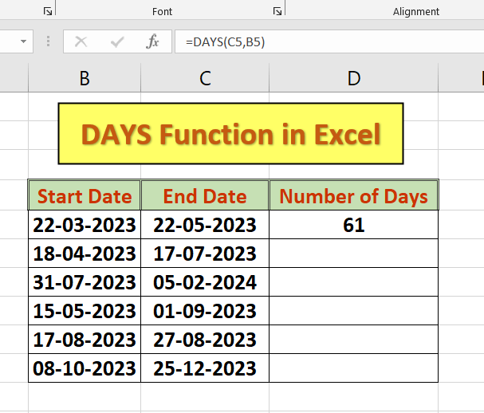
Task: Select the result cell showing 61
Action: [354, 225]
